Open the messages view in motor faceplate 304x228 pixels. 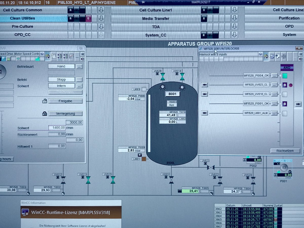53,56
